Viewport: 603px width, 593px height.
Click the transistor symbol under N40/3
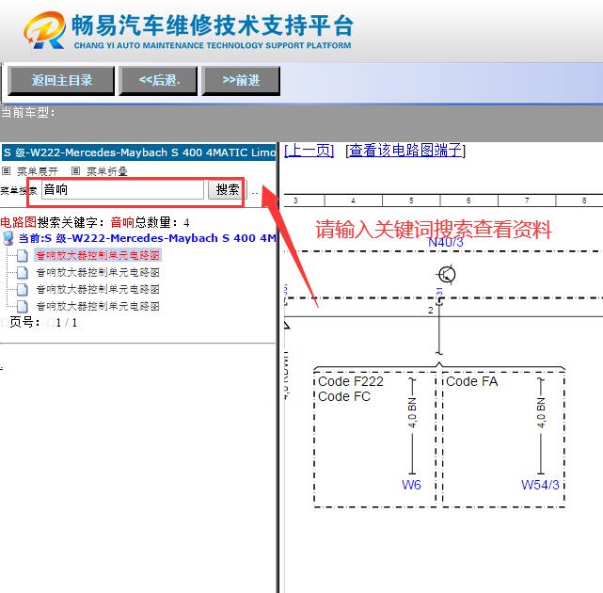[x=446, y=274]
